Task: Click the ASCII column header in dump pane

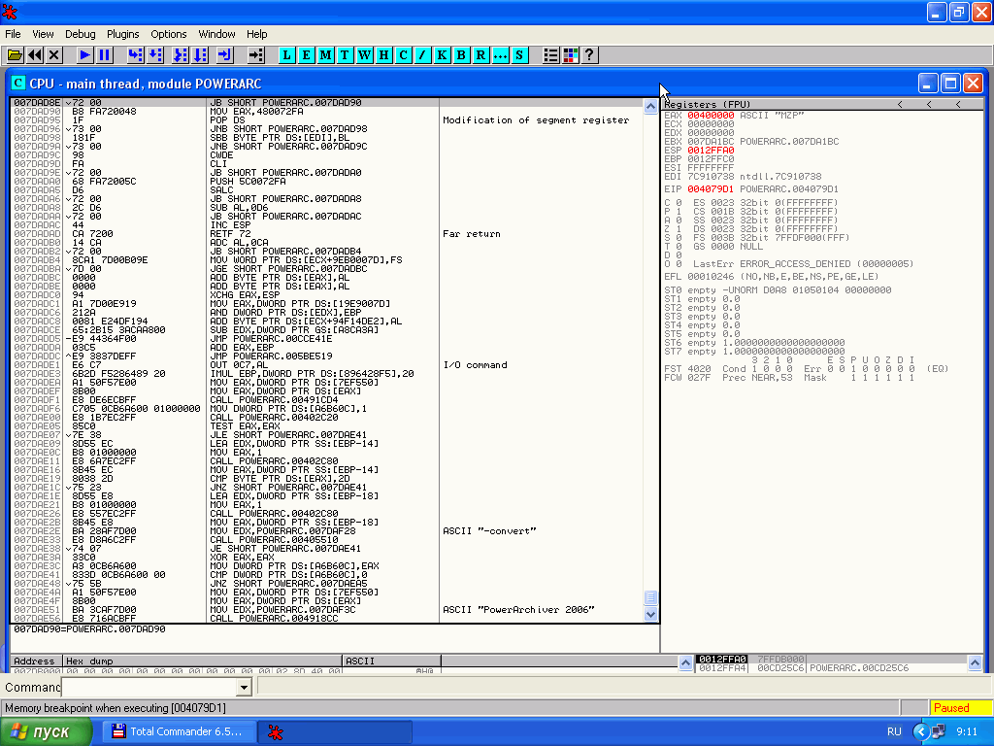Action: tap(391, 661)
